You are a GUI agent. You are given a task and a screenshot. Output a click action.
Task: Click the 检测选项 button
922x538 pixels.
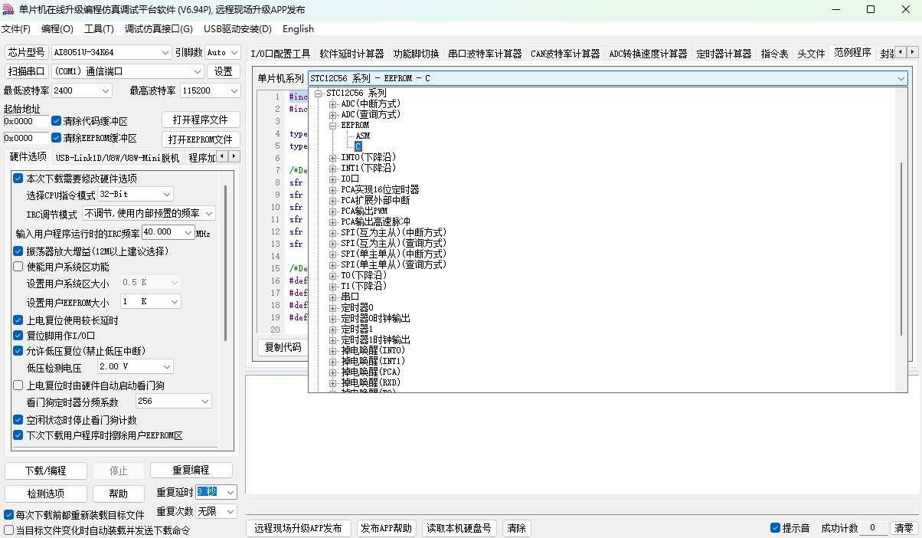pyautogui.click(x=46, y=494)
